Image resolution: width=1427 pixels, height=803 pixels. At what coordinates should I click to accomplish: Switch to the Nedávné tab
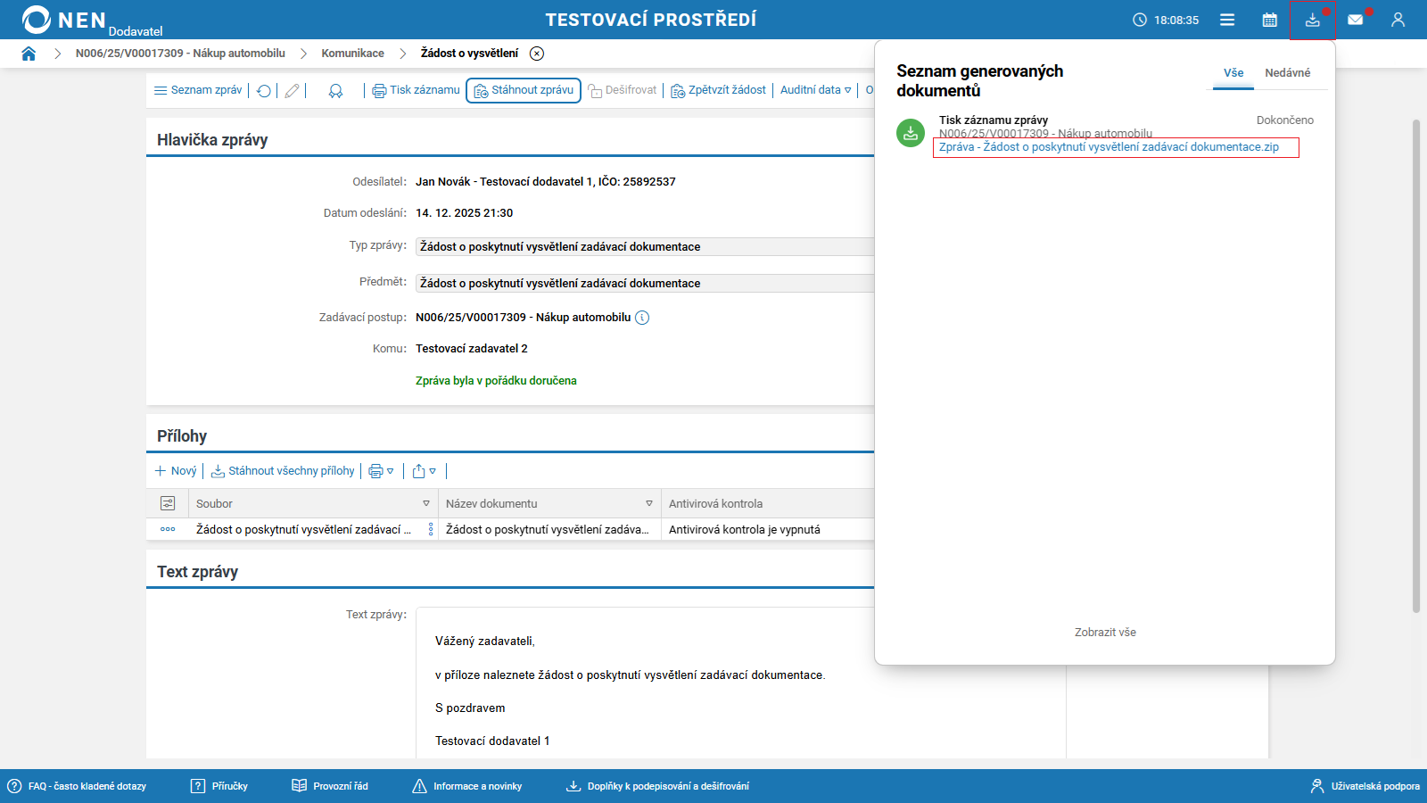coord(1287,73)
